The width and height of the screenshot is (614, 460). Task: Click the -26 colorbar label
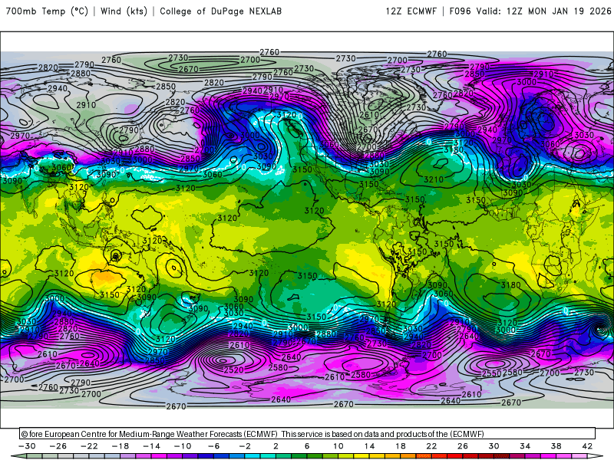[58, 446]
